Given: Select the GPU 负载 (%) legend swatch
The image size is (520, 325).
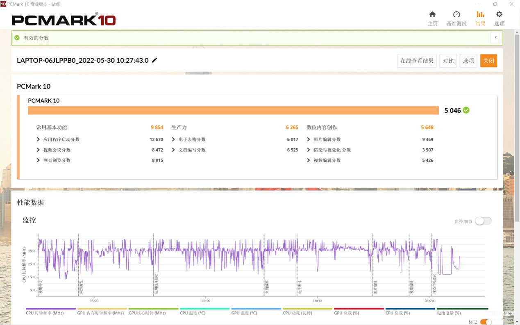Looking at the screenshot, I should coord(359,309).
